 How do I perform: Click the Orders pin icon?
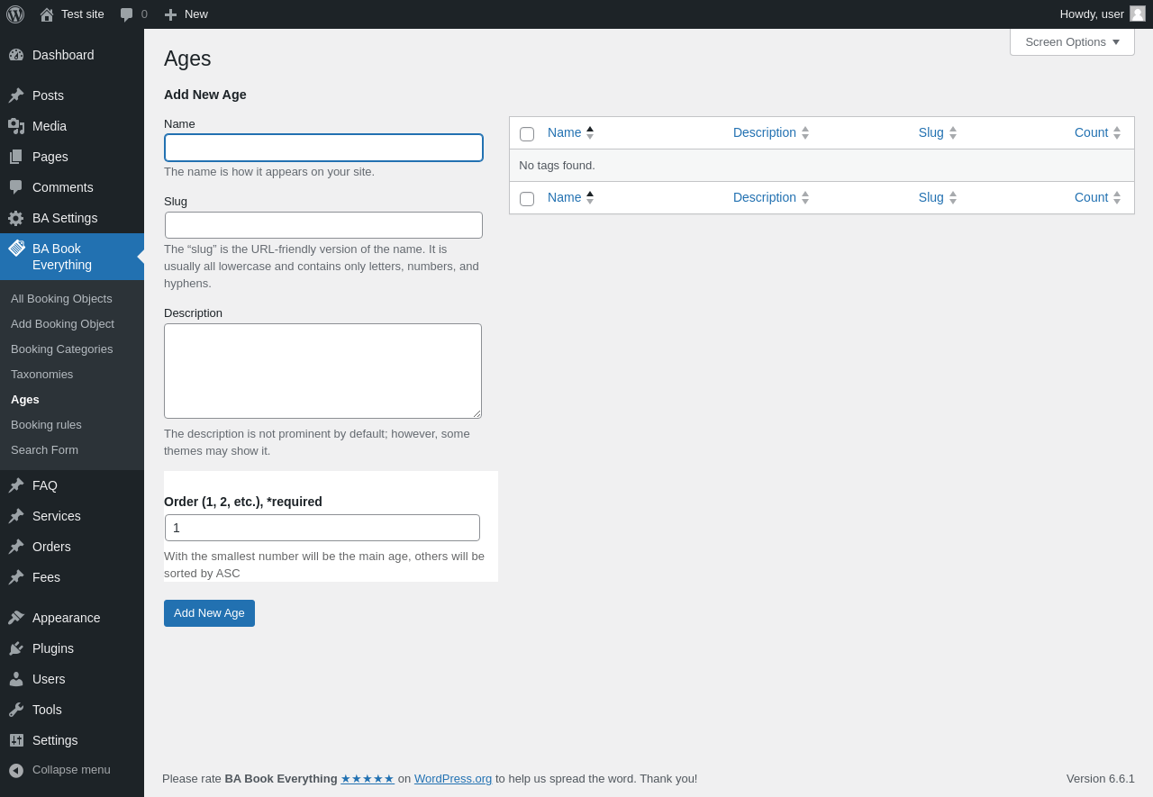16,547
